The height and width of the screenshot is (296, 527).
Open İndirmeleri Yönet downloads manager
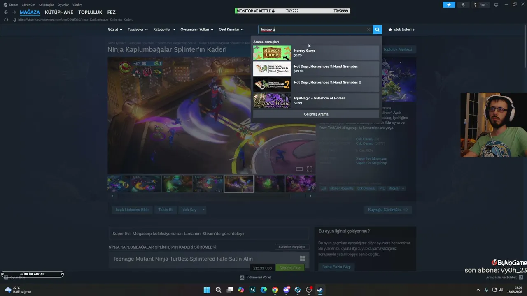click(255, 277)
